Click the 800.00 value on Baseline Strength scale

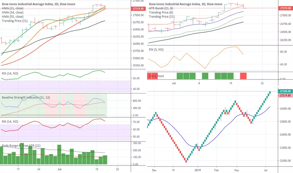[x=137, y=101]
